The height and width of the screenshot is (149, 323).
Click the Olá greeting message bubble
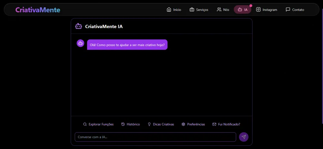pyautogui.click(x=127, y=45)
